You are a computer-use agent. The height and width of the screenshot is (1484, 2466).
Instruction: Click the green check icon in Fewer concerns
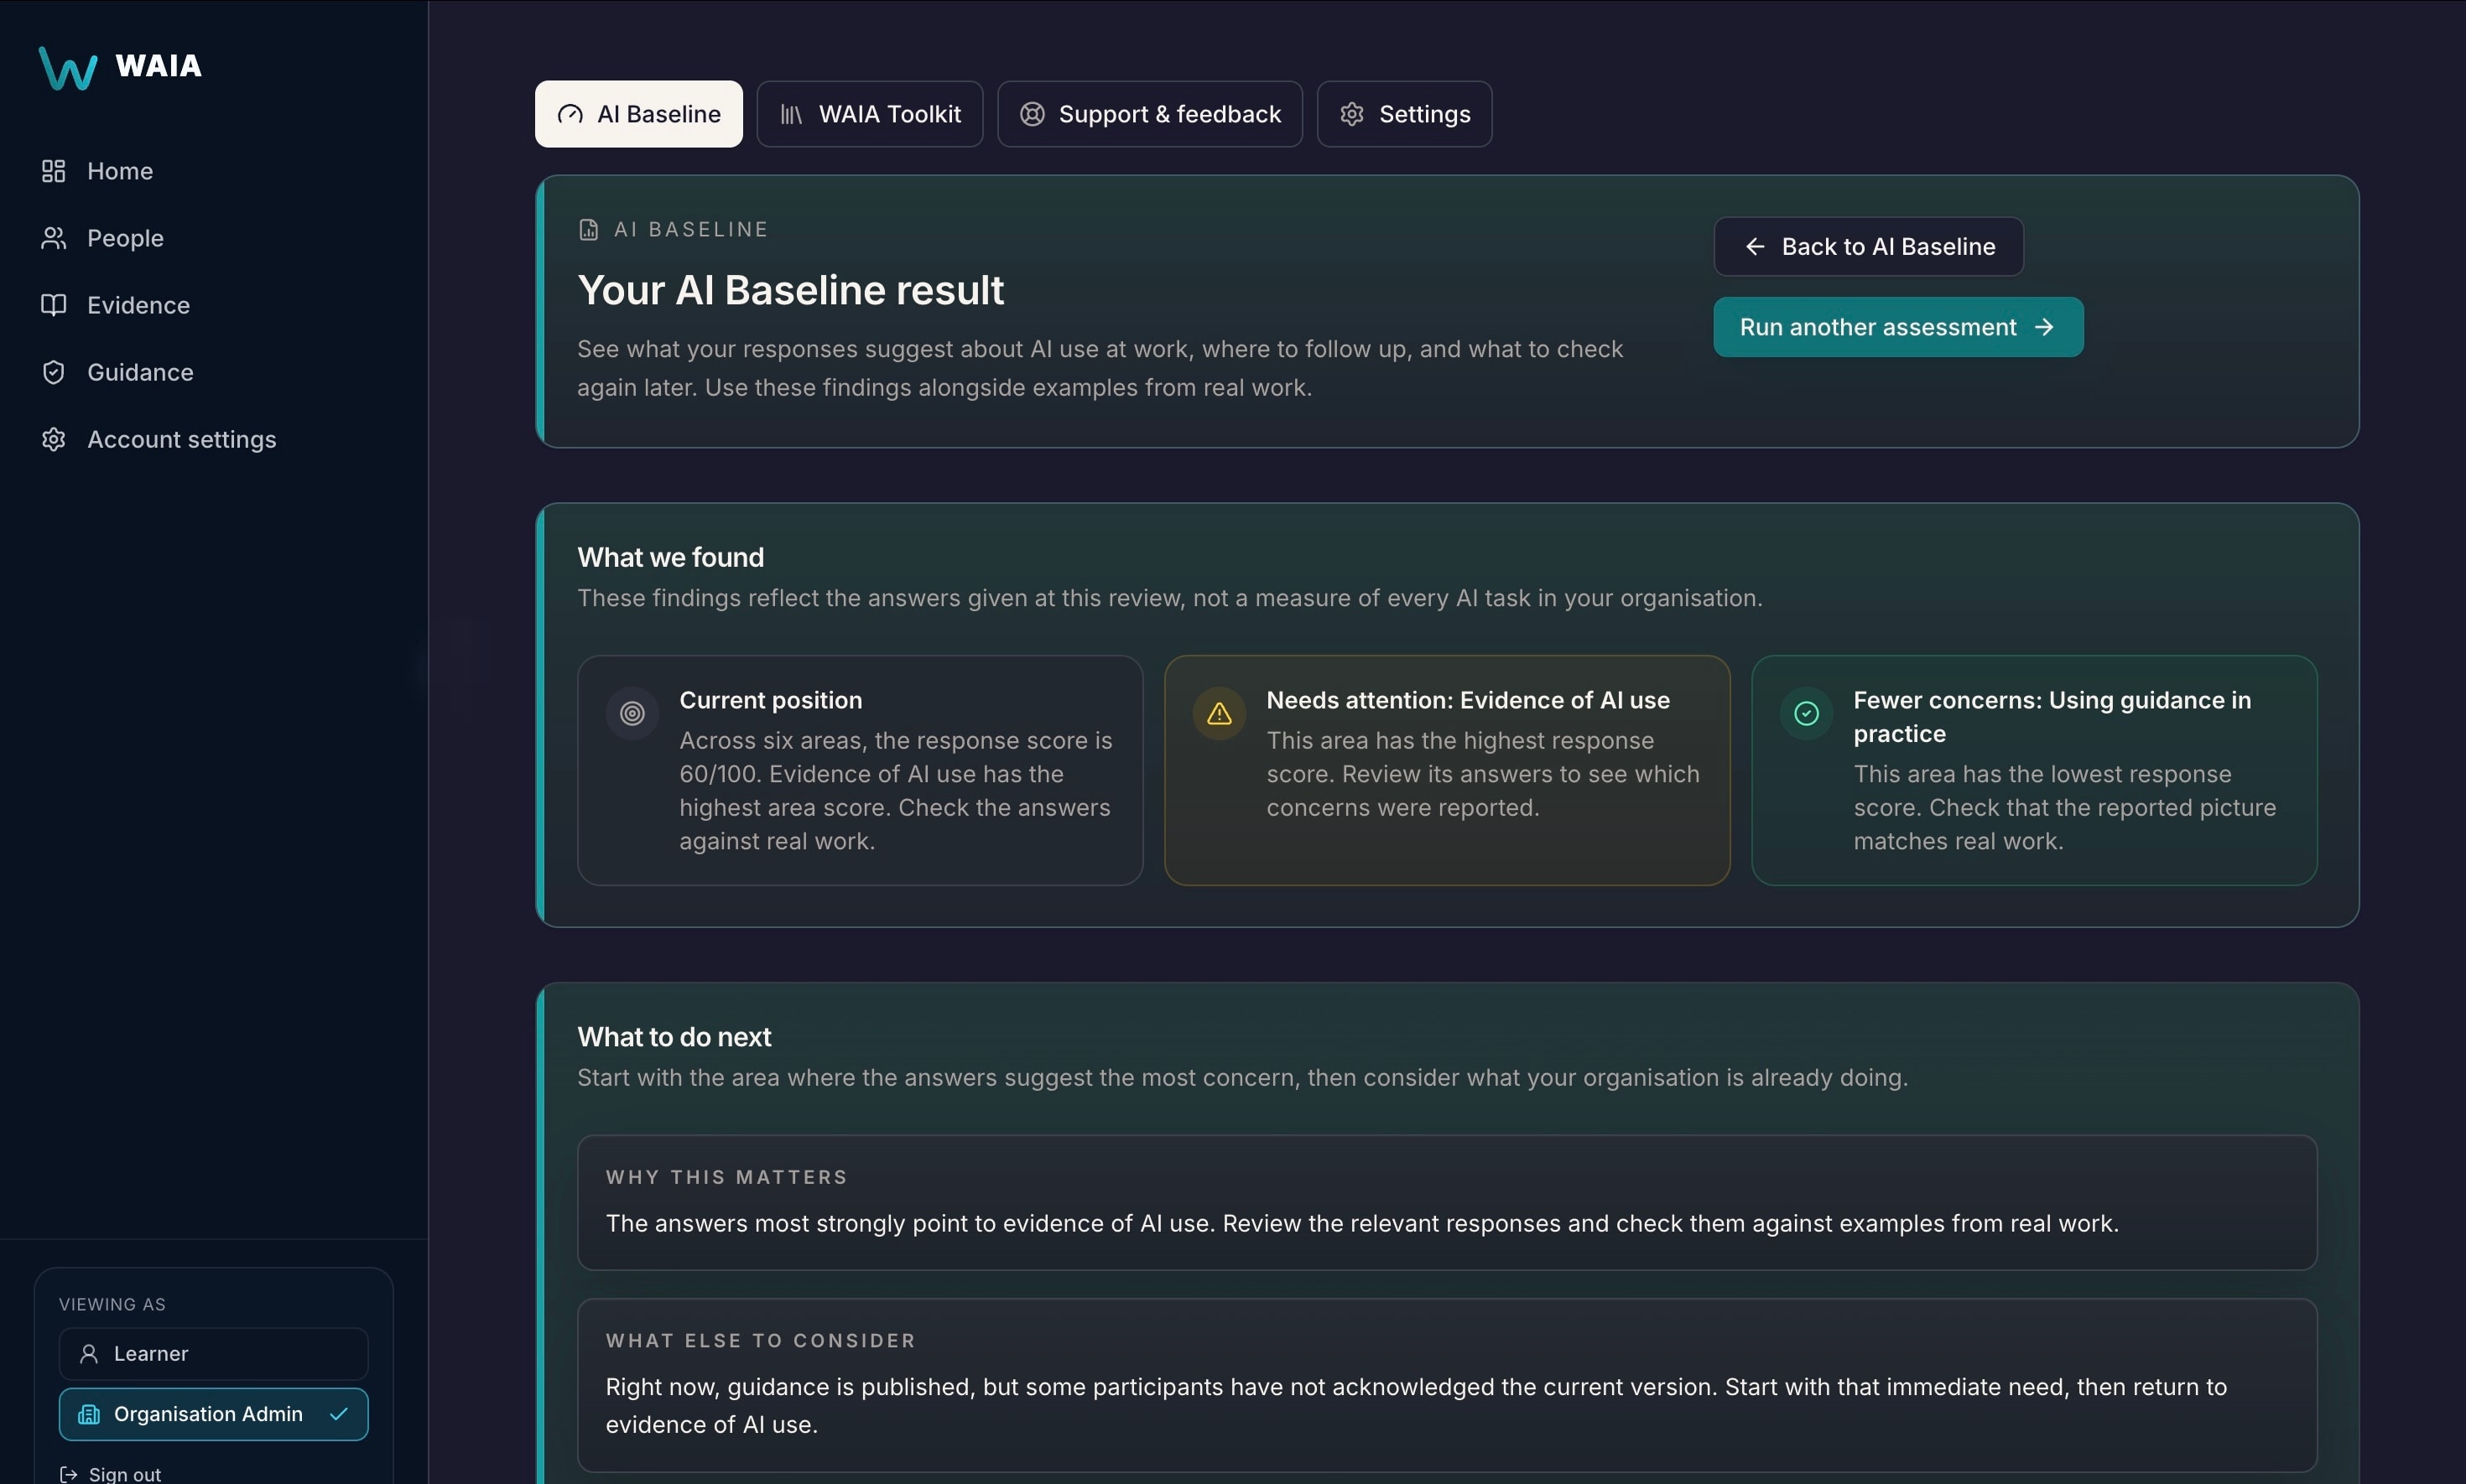click(x=1806, y=713)
